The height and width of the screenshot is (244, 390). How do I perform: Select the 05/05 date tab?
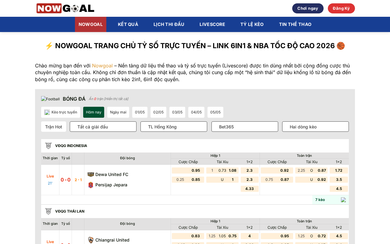215,112
